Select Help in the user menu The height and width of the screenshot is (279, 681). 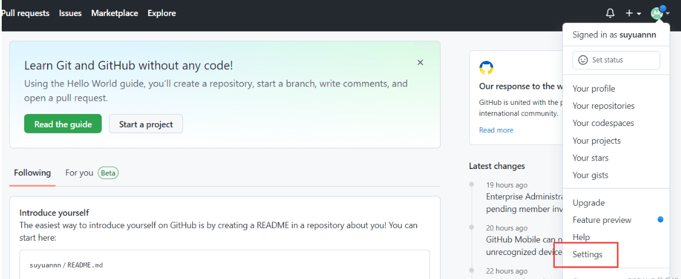tap(581, 237)
